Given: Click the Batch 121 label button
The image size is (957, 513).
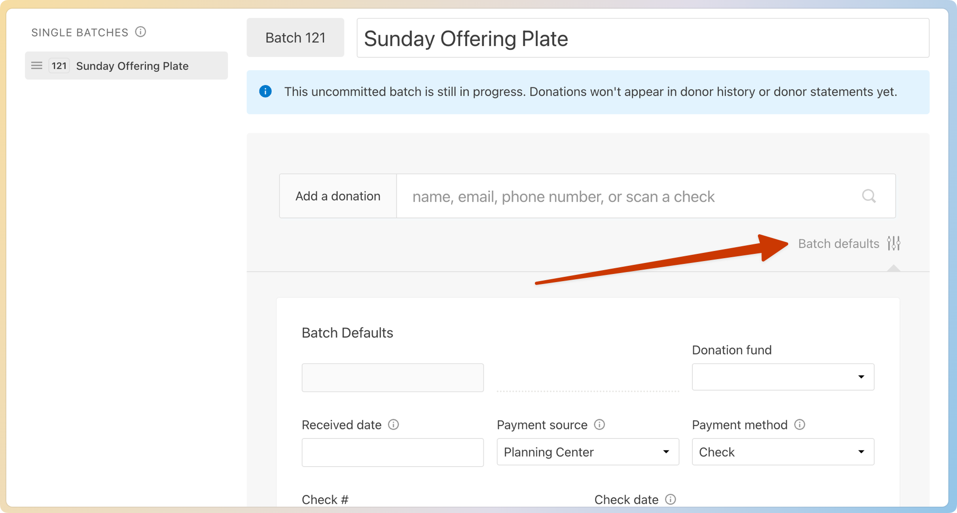Looking at the screenshot, I should click(x=295, y=38).
